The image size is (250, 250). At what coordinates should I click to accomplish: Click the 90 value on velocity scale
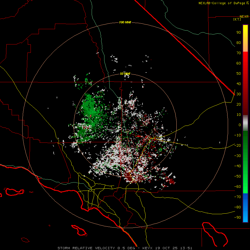[239, 32]
